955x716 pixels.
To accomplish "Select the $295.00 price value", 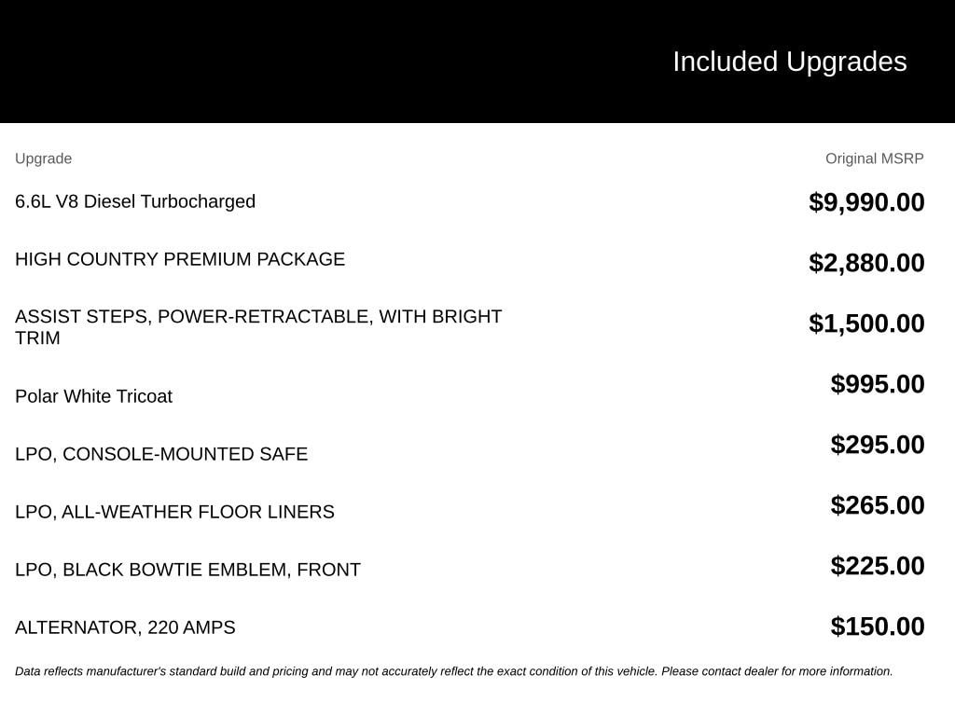I will coord(877,445).
